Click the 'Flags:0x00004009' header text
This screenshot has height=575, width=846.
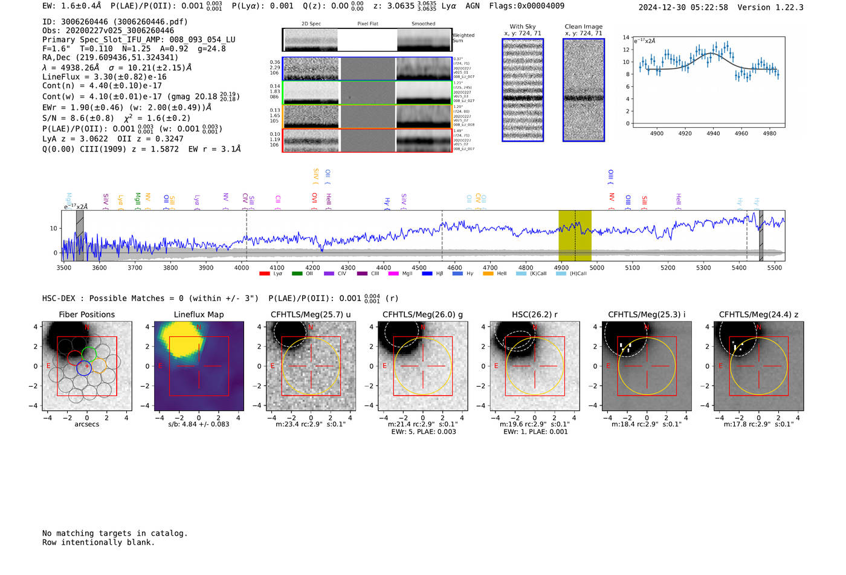(527, 6)
